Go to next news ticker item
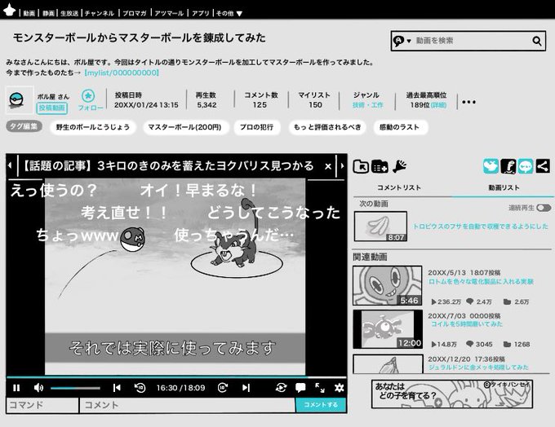The image size is (555, 427). click(x=342, y=165)
